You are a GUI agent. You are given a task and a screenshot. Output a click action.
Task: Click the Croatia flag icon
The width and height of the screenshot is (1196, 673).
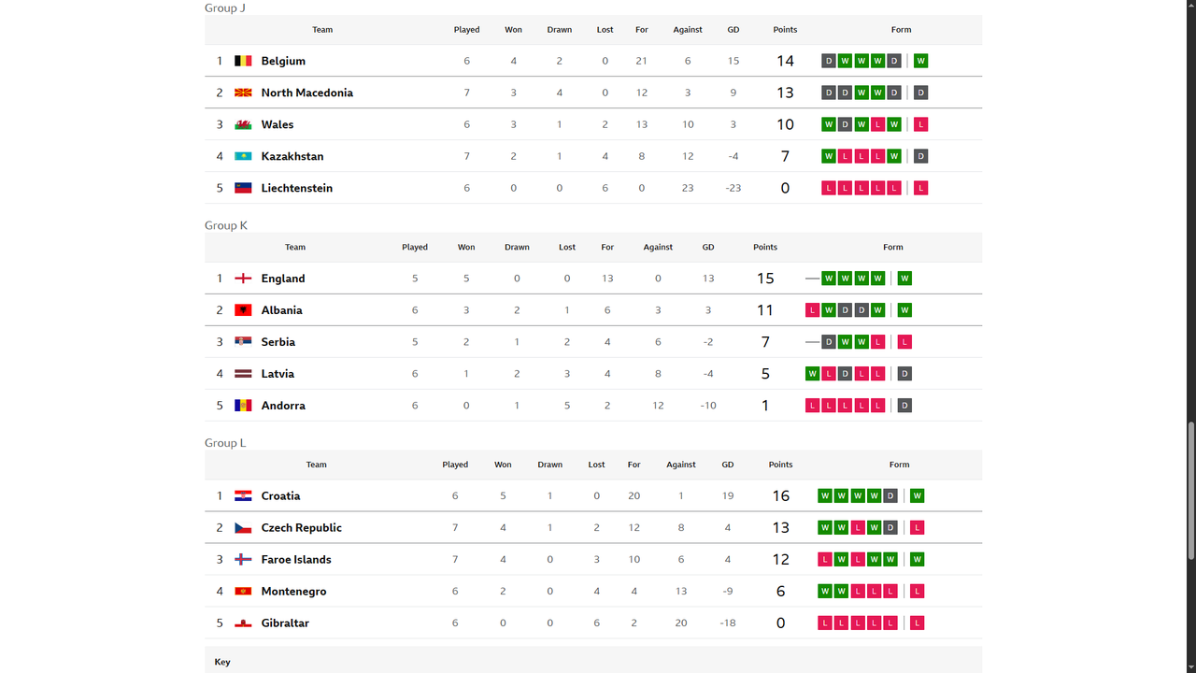pyautogui.click(x=243, y=496)
